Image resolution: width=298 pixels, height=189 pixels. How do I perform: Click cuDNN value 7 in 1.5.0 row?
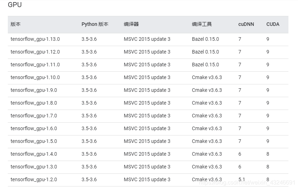pos(240,141)
